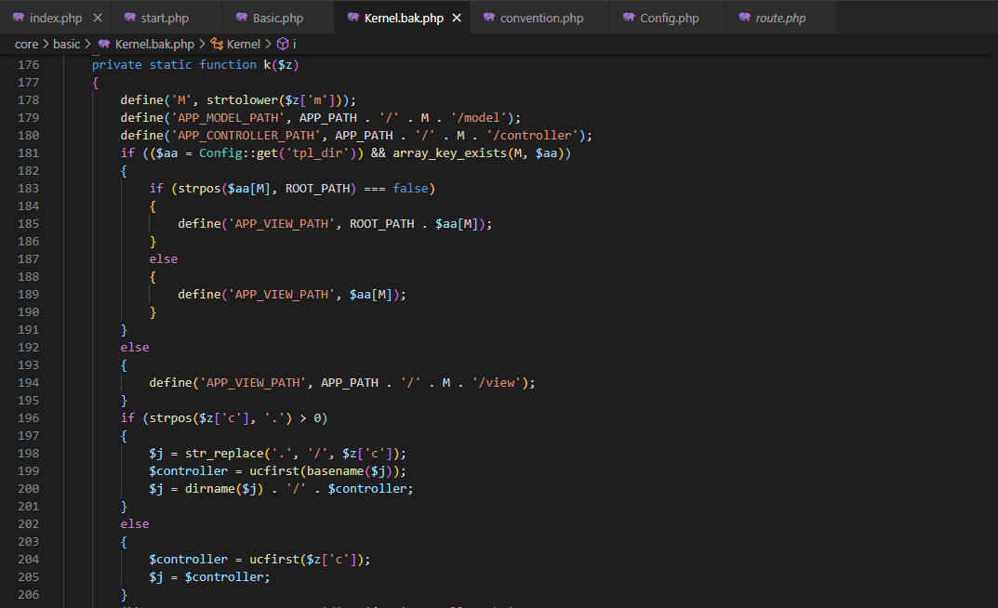
Task: Click the PHP elephant icon on index.php tab
Action: pos(19,17)
